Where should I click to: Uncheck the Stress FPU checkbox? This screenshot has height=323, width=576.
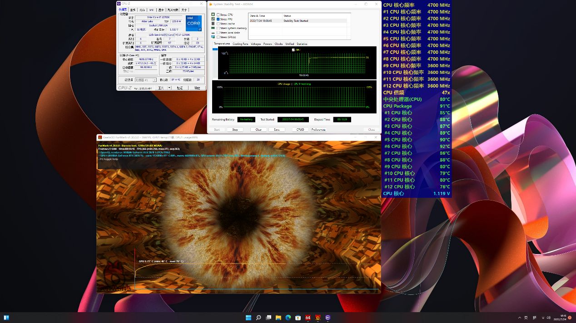218,20
